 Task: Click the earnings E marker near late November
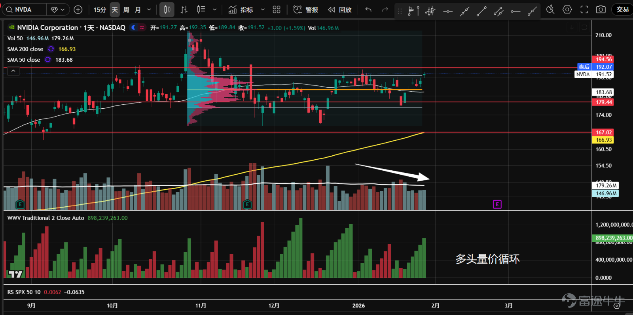(247, 204)
